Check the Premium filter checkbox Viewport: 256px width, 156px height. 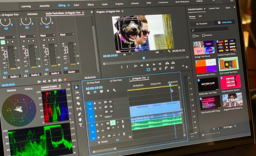click(203, 35)
